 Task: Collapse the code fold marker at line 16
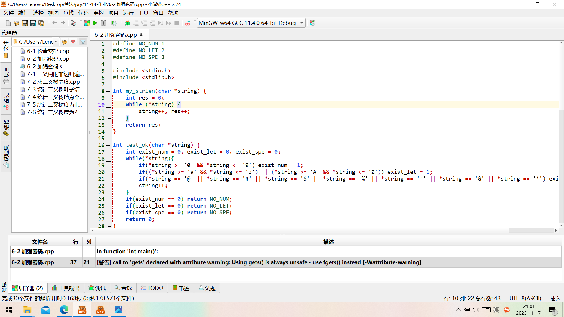coord(108,145)
